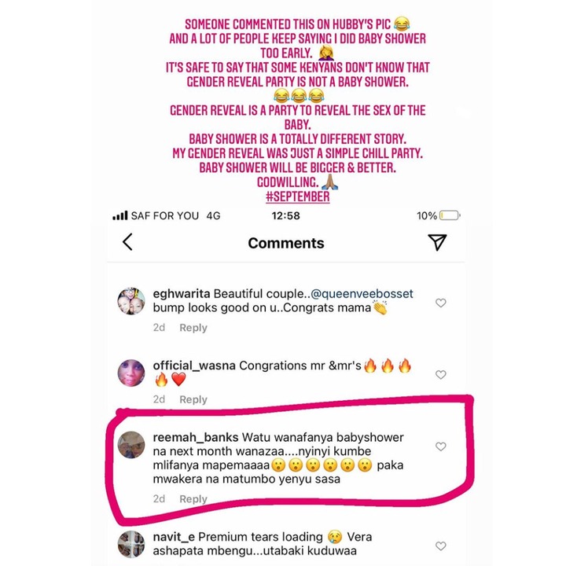View reemah_banks' profile avatar
Viewport: 566px width, 566px height.
[x=131, y=445]
